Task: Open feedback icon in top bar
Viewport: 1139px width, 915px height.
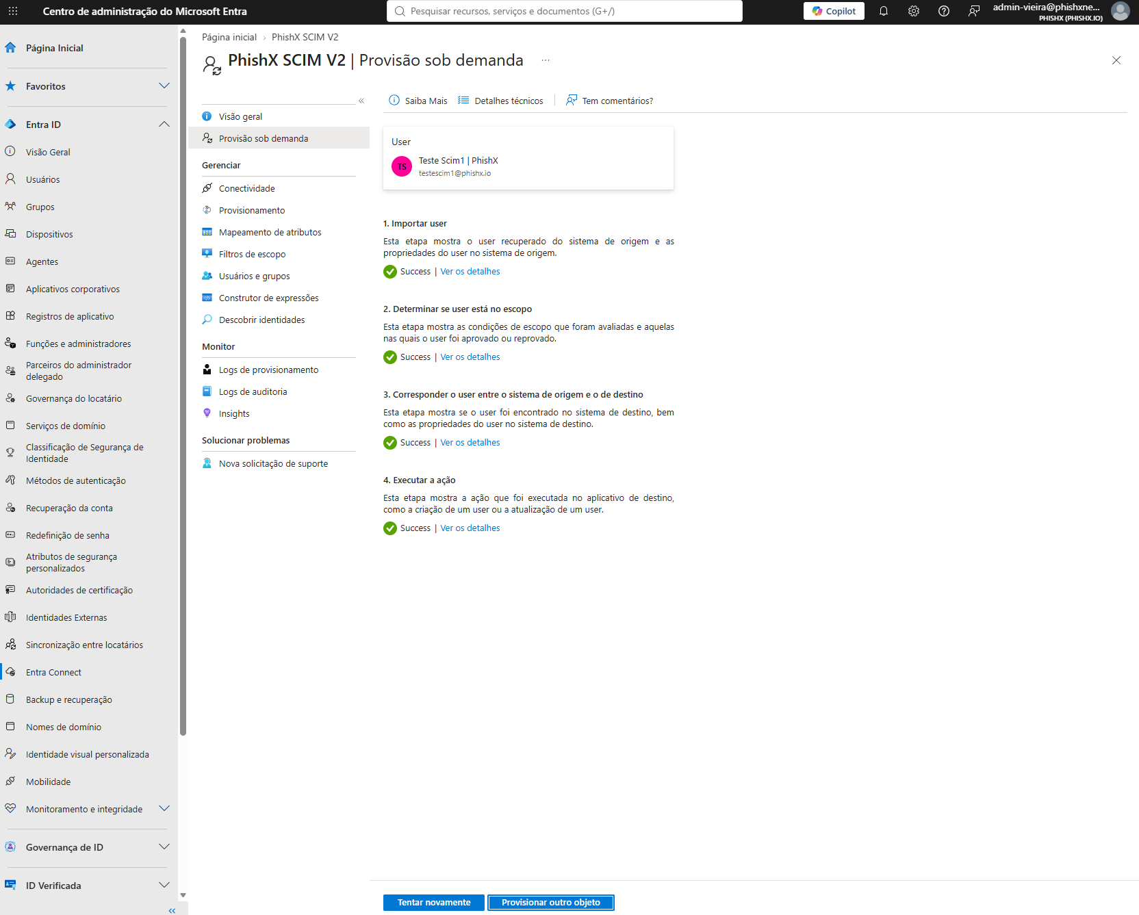Action: pos(974,11)
